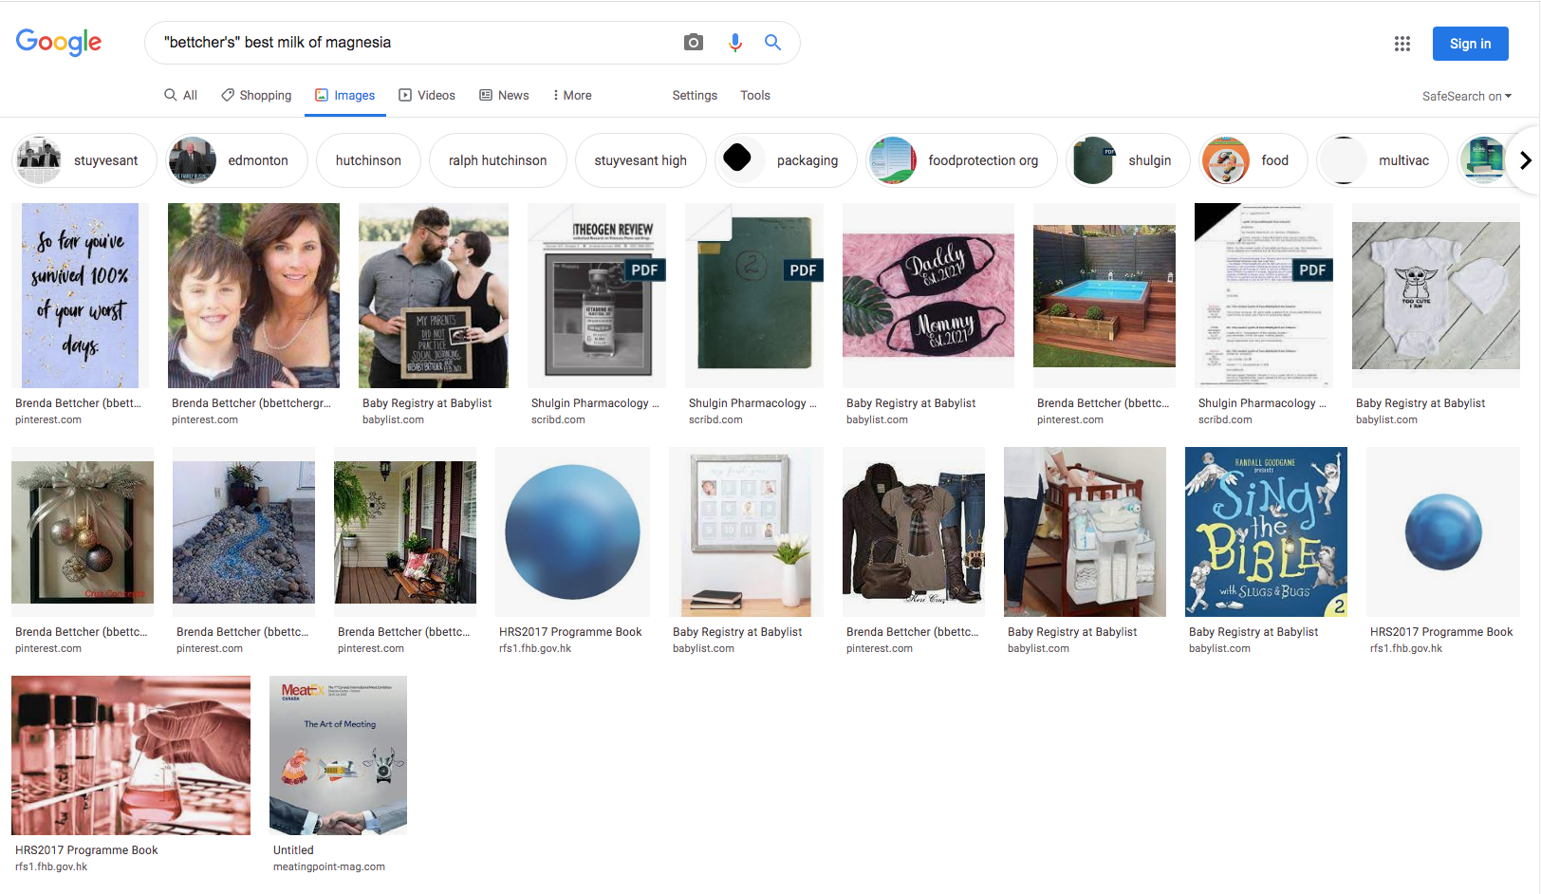Viewport: 1541px width, 894px height.
Task: Expand the More search options menu
Action: [572, 95]
